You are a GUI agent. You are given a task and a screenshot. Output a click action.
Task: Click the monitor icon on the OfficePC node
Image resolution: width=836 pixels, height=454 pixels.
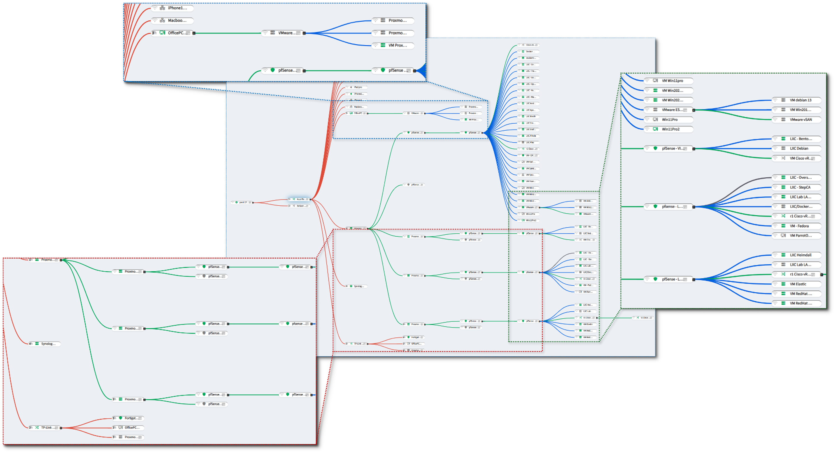[162, 33]
